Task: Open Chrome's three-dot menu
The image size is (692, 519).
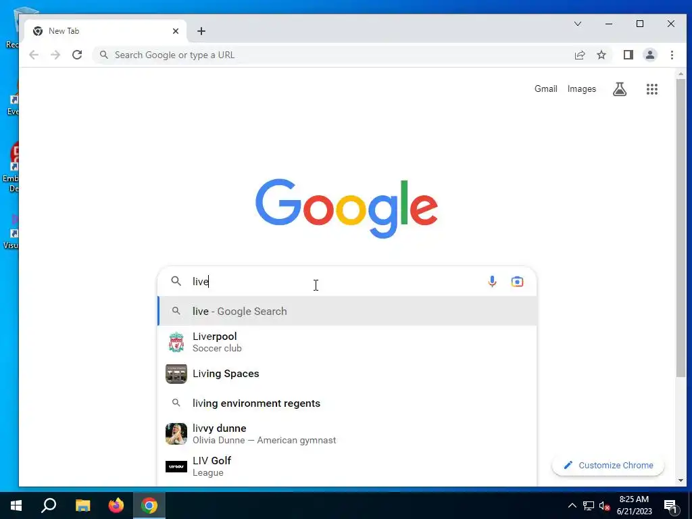Action: [672, 55]
